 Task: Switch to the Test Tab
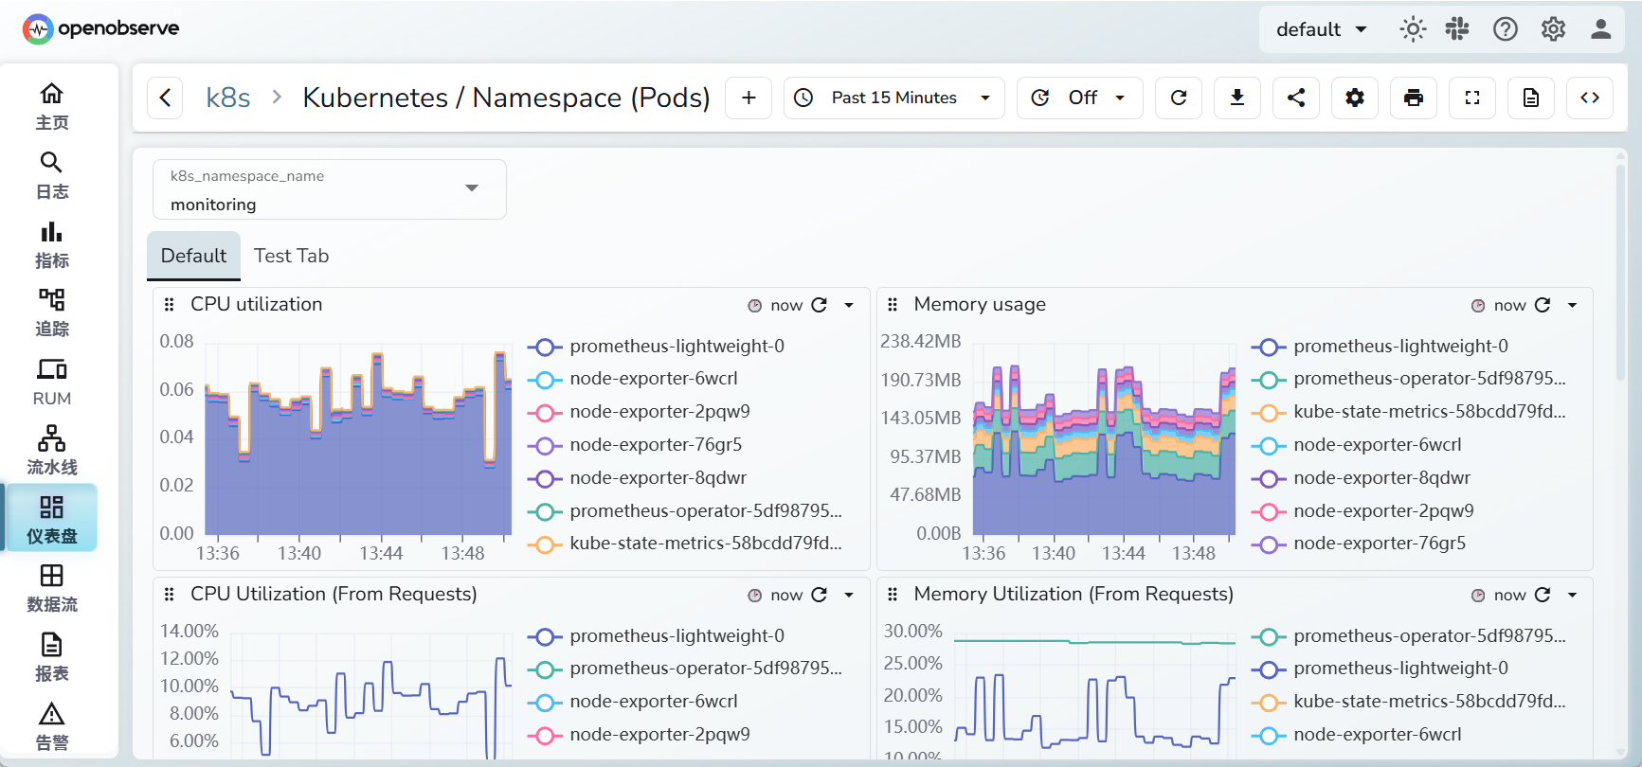click(291, 256)
